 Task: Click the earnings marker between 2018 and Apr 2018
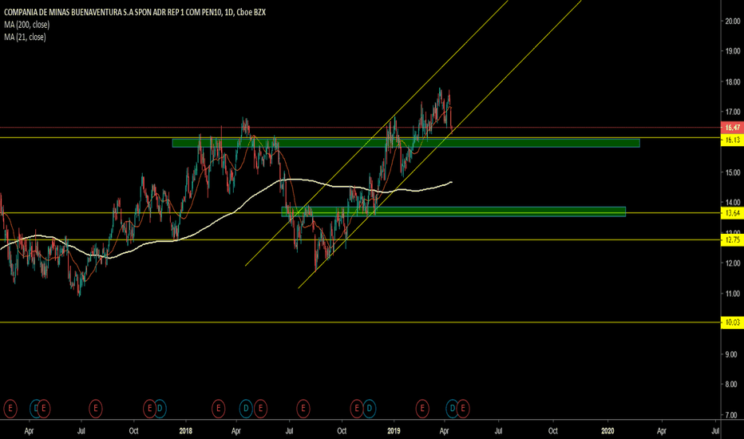(x=218, y=408)
